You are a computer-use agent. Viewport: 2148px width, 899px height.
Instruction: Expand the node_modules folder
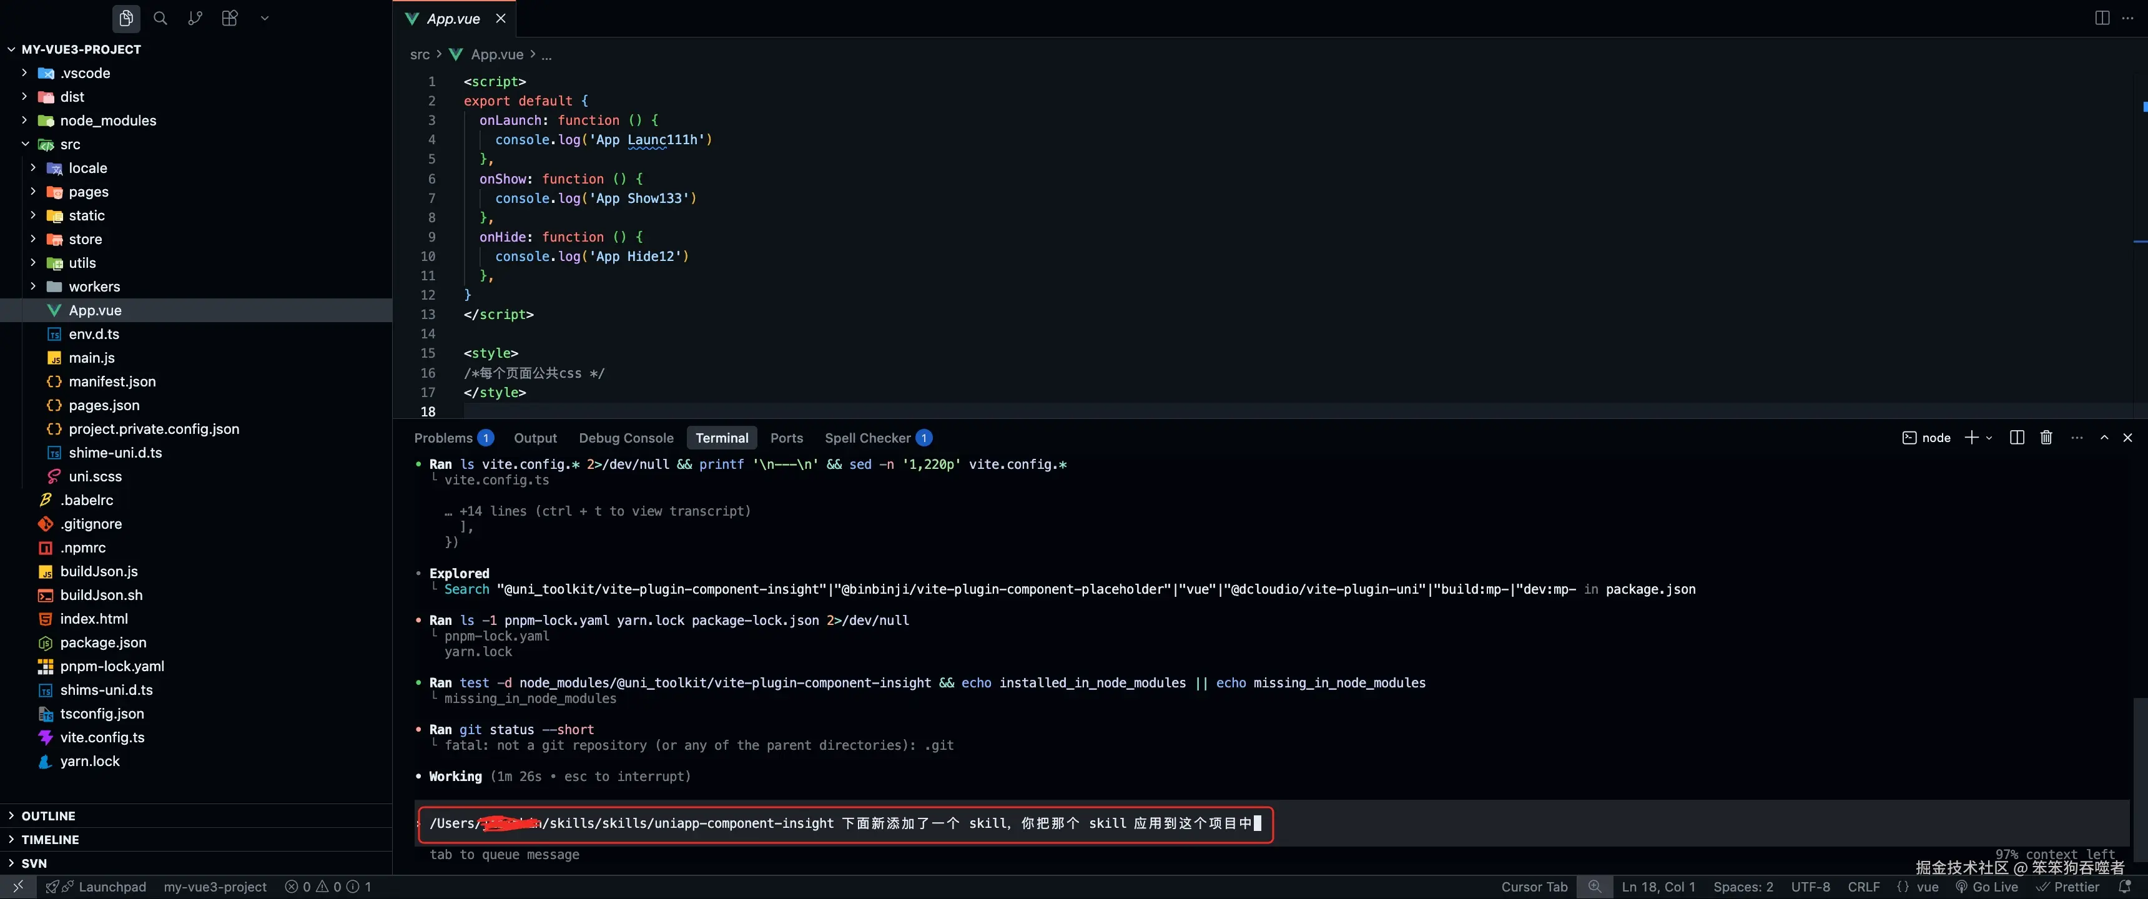click(107, 121)
